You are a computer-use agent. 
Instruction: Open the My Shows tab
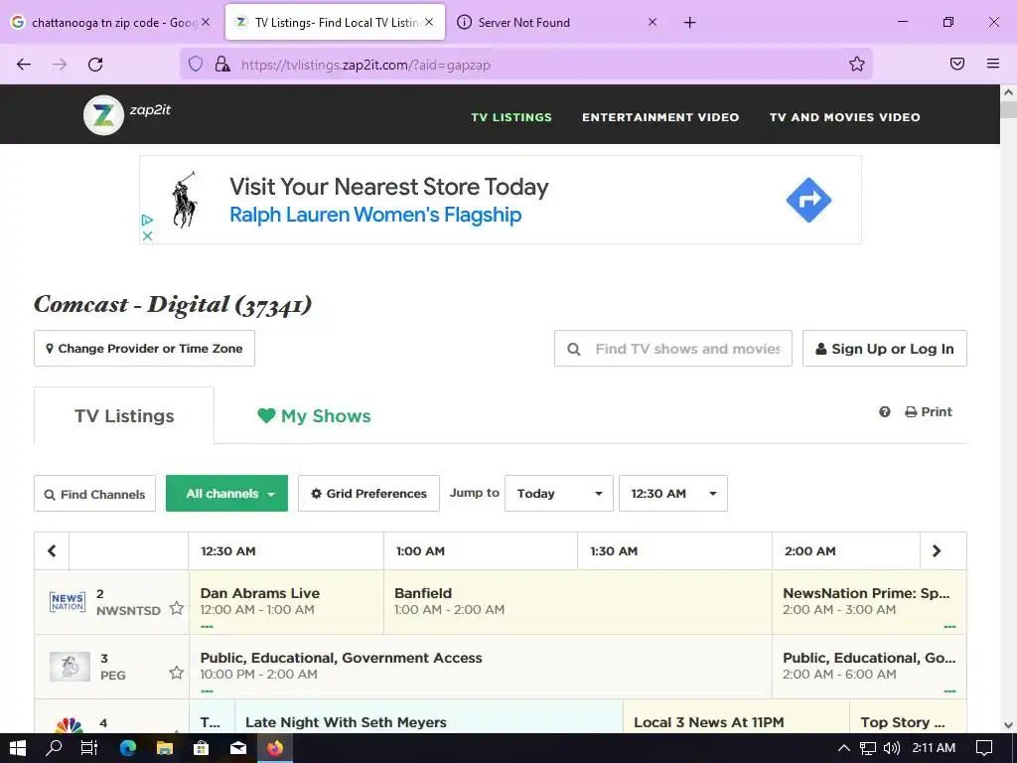[314, 416]
